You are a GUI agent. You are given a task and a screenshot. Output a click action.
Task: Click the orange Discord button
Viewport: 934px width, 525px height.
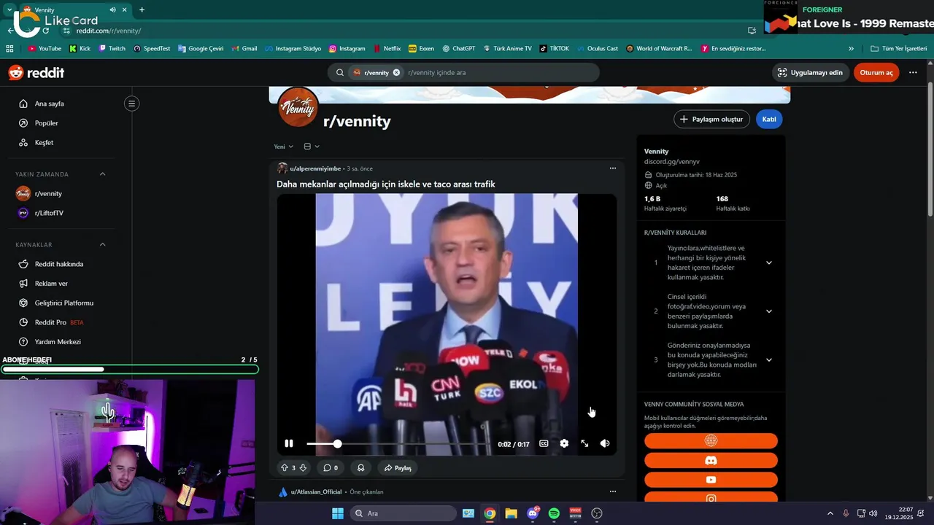[711, 461]
